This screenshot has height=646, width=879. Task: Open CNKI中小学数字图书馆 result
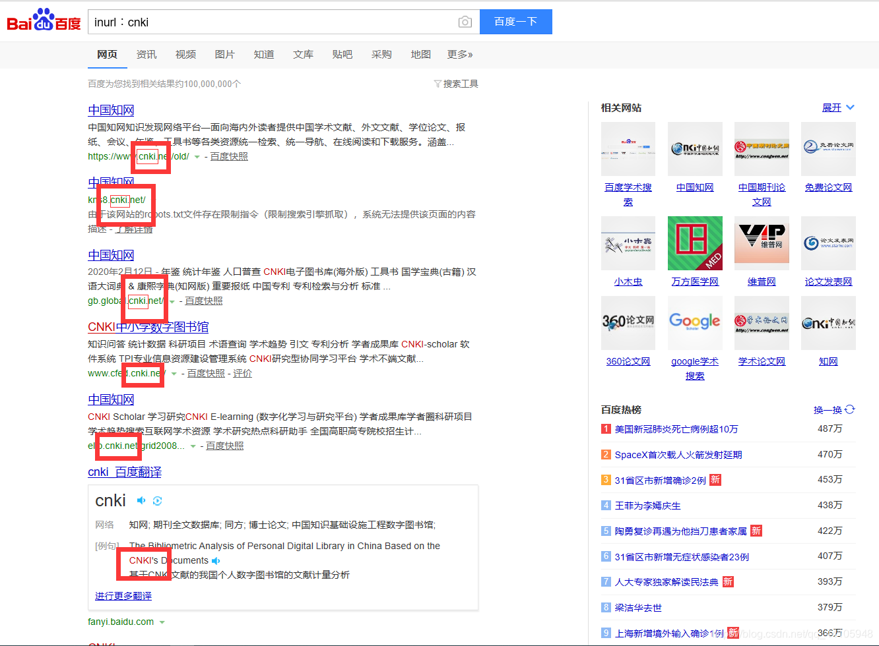(x=148, y=327)
